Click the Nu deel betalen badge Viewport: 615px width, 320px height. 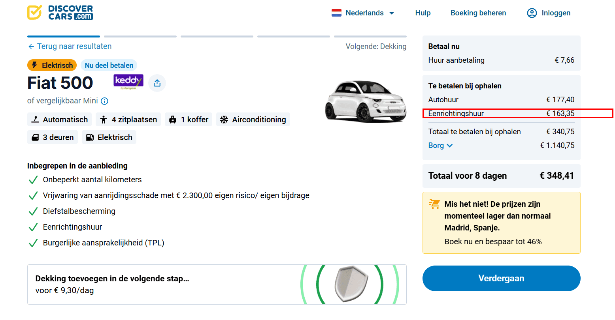[x=109, y=65]
